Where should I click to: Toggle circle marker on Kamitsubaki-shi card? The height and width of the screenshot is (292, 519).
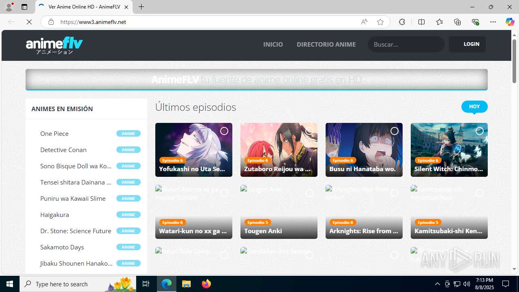[480, 193]
